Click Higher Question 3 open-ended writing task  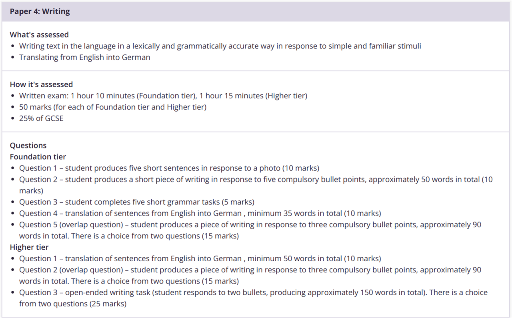point(253,292)
